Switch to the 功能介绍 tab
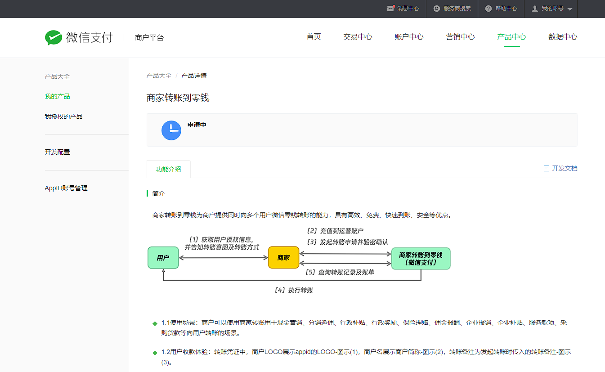Viewport: 605px width, 372px height. (169, 169)
